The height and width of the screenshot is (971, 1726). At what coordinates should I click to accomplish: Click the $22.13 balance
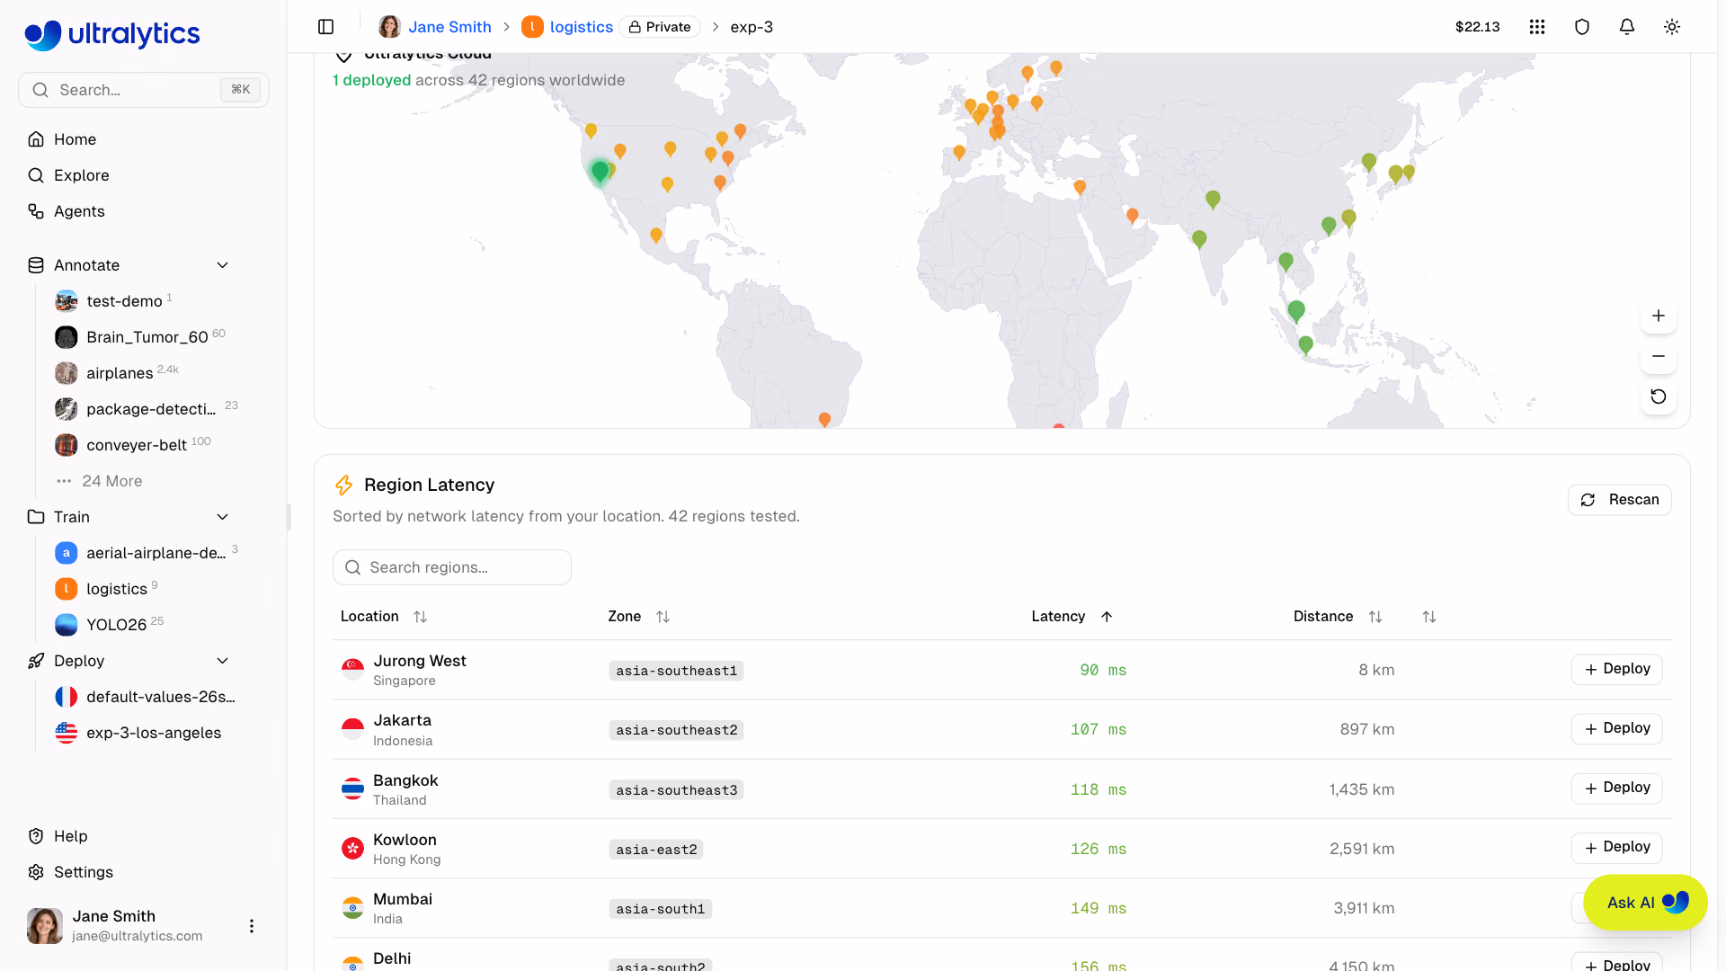(x=1478, y=27)
